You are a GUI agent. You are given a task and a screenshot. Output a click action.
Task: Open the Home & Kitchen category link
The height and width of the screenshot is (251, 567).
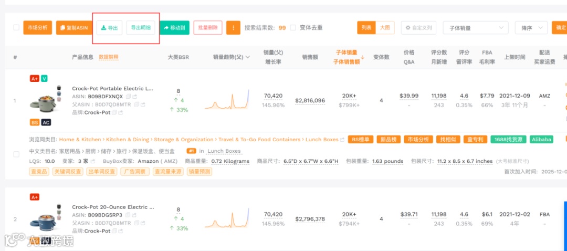(80, 140)
